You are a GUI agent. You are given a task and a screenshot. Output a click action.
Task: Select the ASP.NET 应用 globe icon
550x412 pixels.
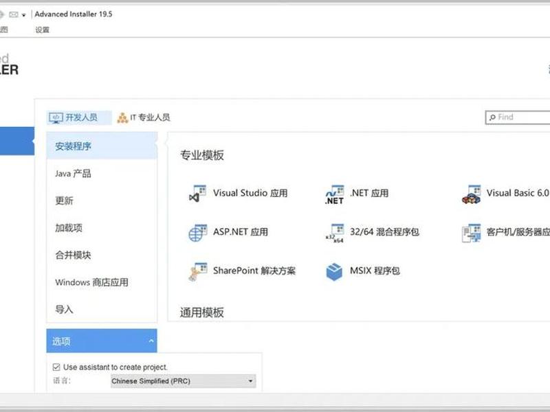197,233
